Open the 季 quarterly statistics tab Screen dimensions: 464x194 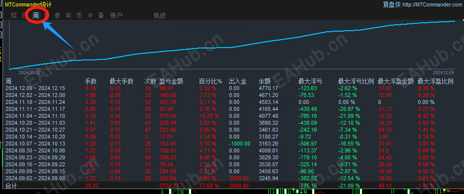[x=58, y=16]
